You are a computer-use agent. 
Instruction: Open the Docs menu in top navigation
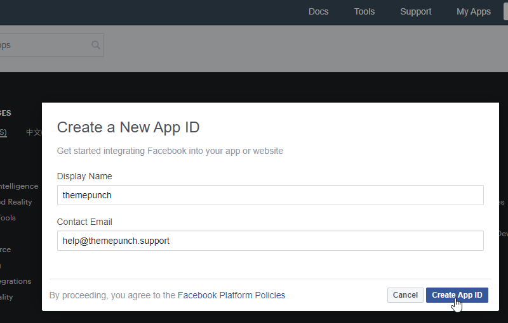pyautogui.click(x=318, y=11)
